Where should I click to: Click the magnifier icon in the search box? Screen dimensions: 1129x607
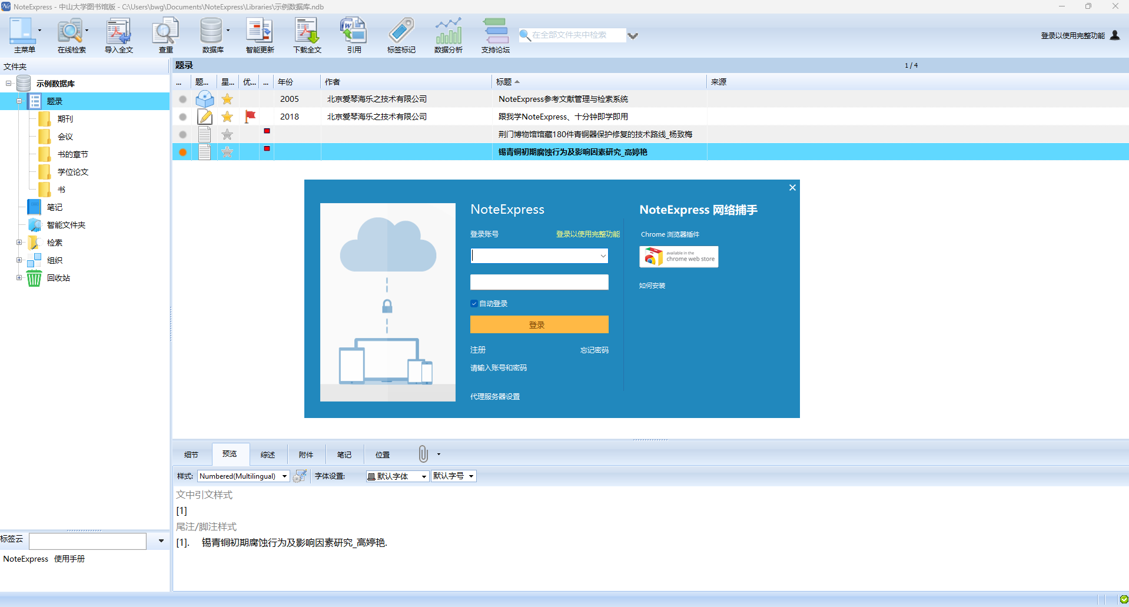(x=525, y=35)
